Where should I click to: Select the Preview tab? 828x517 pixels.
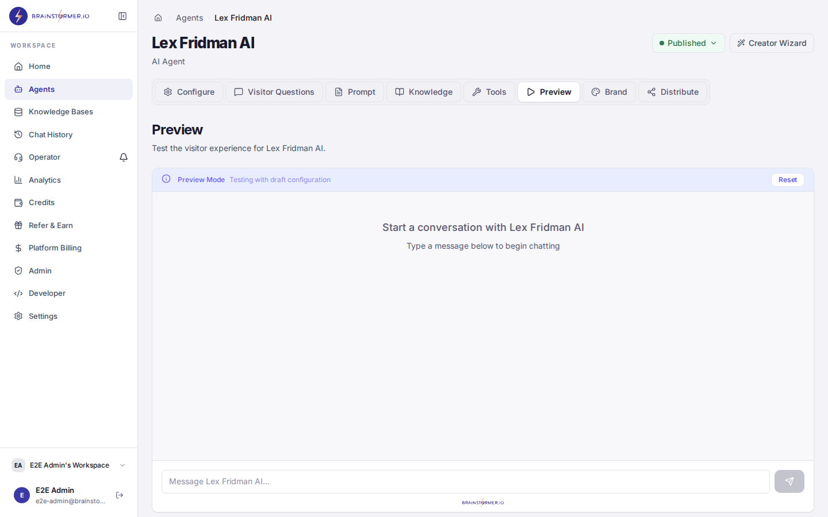(x=549, y=92)
